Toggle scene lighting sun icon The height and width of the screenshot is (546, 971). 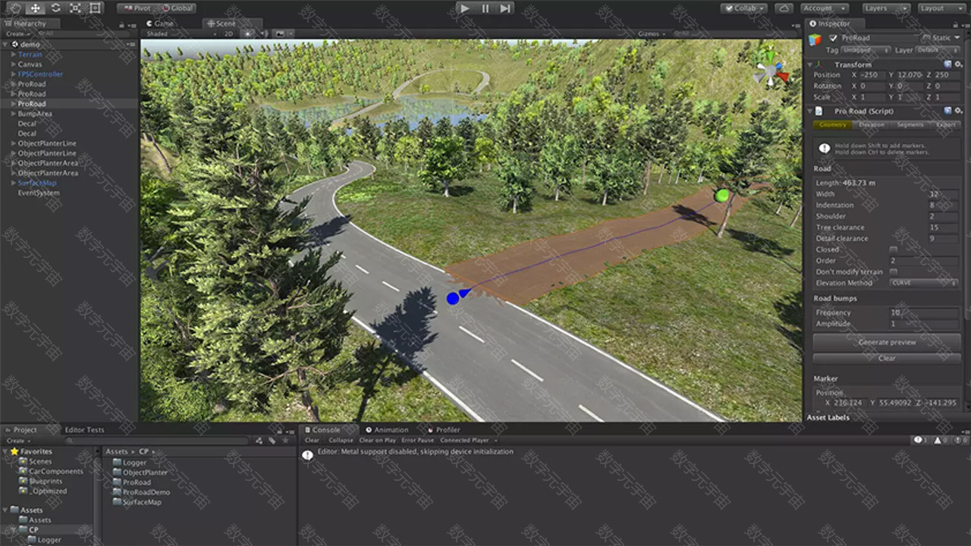[248, 34]
